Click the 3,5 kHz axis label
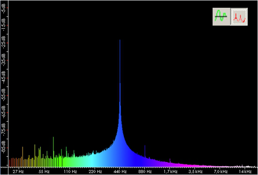 pos(195,172)
